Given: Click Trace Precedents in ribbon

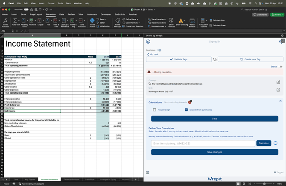Looking at the screenshot, I should click(157, 19).
